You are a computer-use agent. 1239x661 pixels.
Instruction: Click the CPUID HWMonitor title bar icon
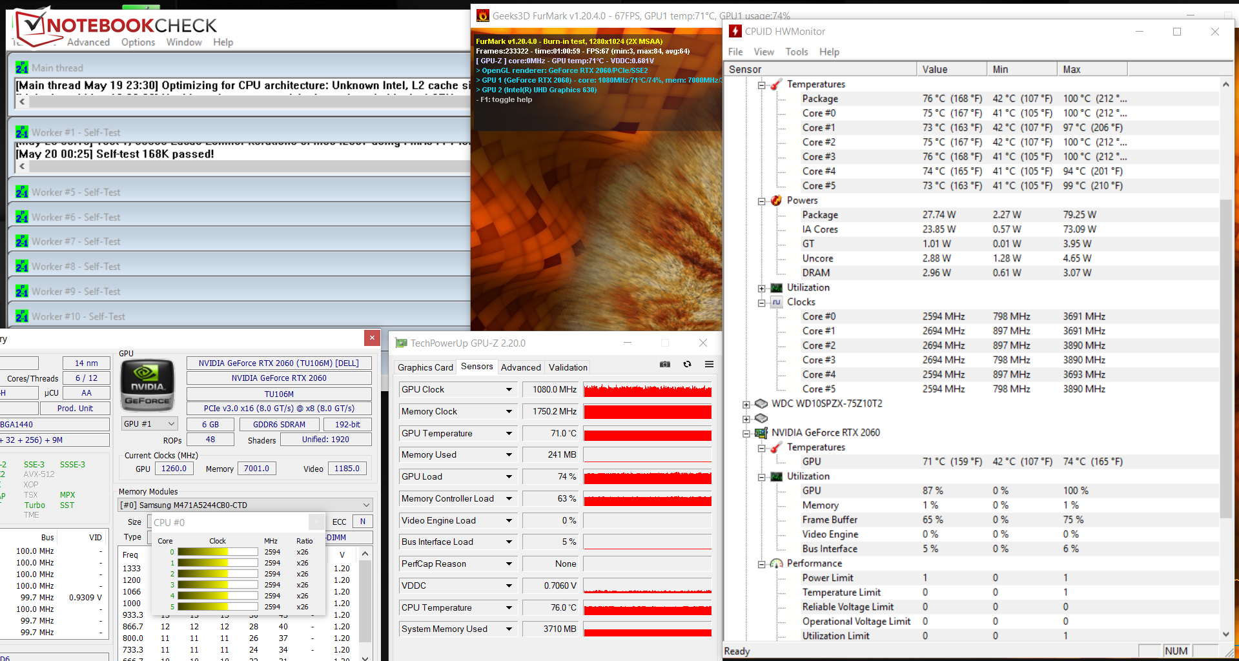tap(735, 31)
